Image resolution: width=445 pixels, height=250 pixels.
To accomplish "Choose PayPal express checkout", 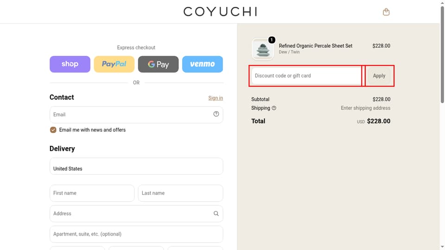I will click(114, 64).
